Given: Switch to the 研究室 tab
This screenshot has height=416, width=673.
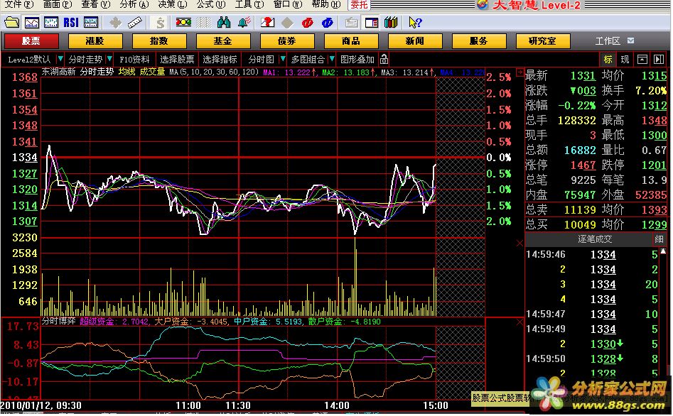Looking at the screenshot, I should pos(543,40).
